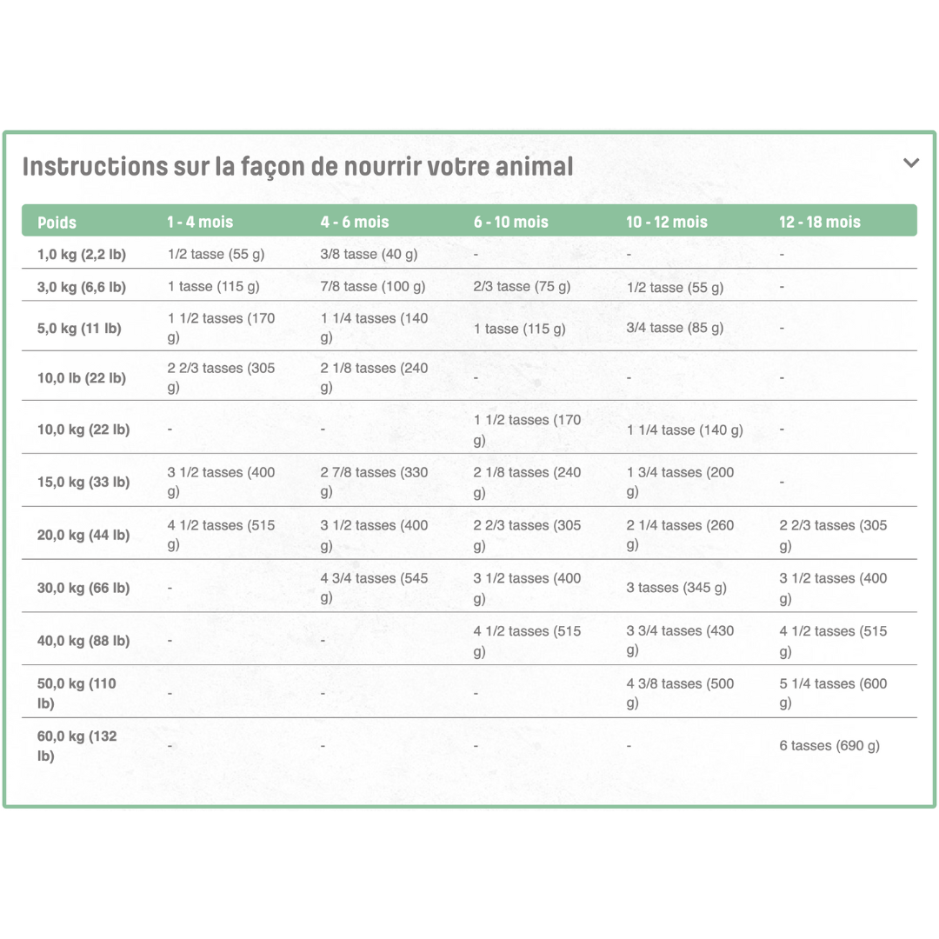The width and height of the screenshot is (939, 939).
Task: Select the 10 - 12 mois column header
Action: coord(667,223)
